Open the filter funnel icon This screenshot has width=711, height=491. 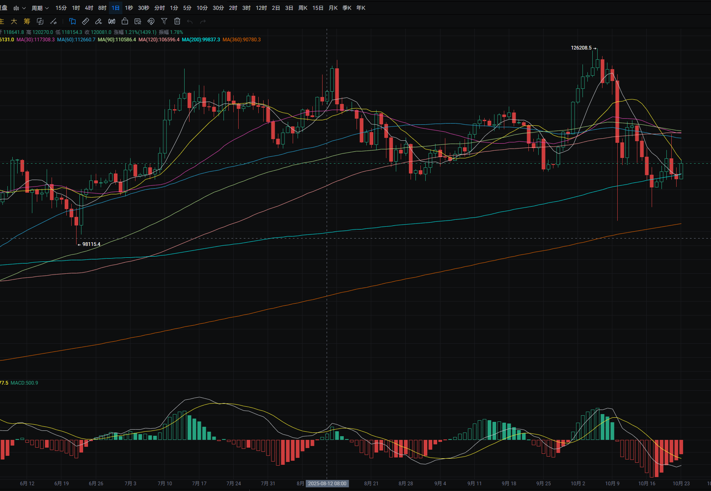pos(164,21)
